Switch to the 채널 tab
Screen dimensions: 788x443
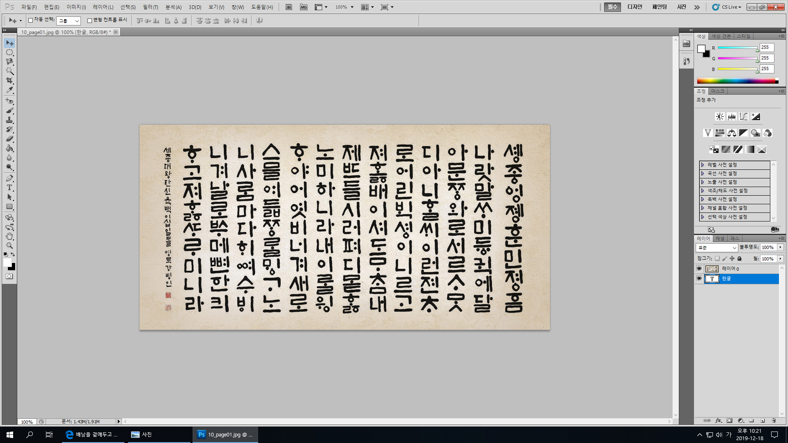coord(720,239)
